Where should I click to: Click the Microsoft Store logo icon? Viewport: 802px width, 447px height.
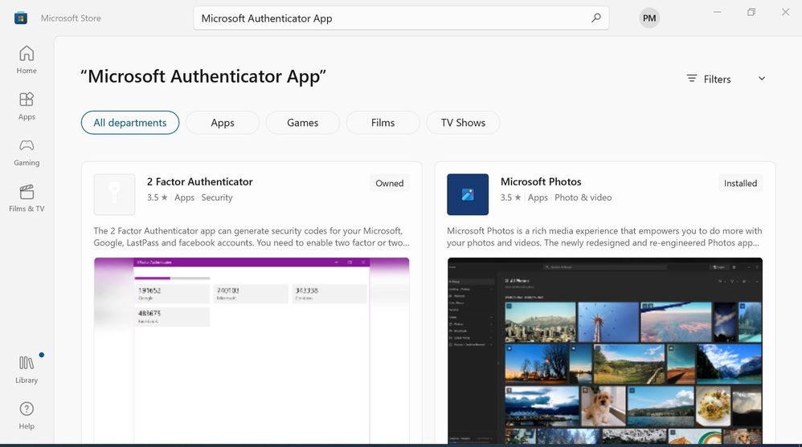[x=20, y=18]
